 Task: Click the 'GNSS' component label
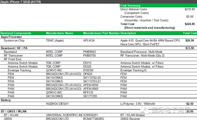(x=8, y=119)
